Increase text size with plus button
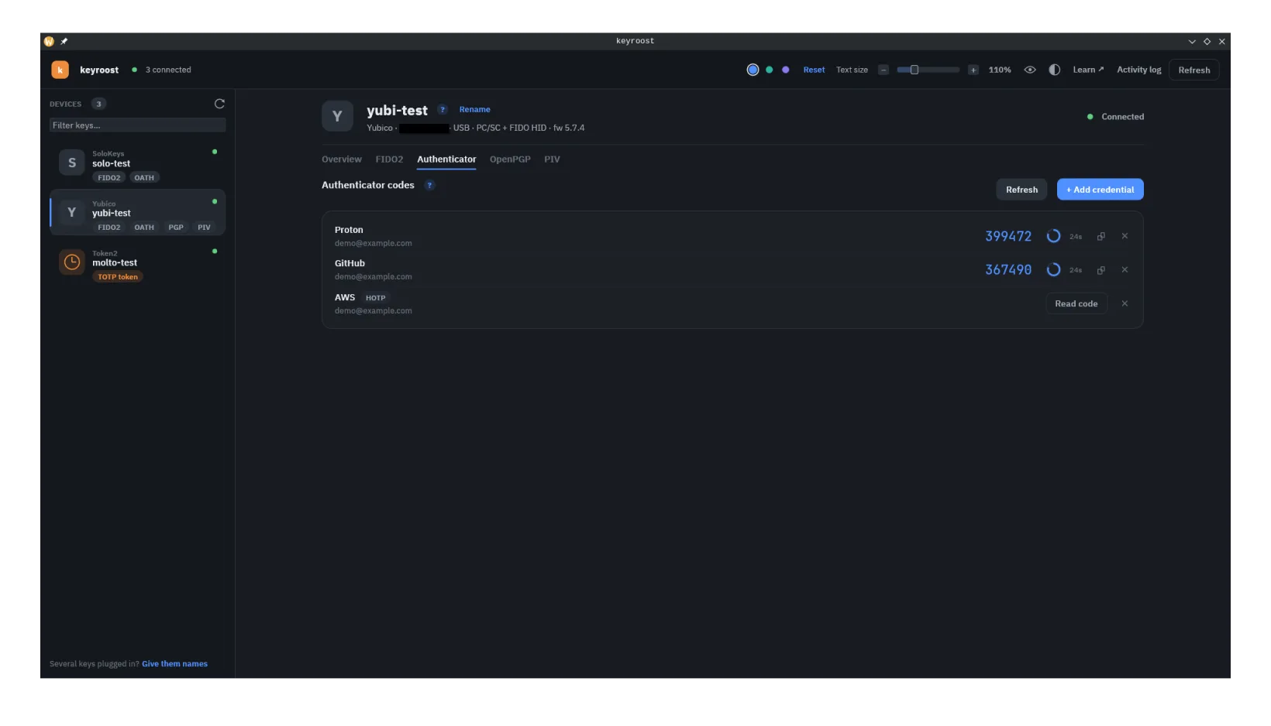 coord(973,70)
